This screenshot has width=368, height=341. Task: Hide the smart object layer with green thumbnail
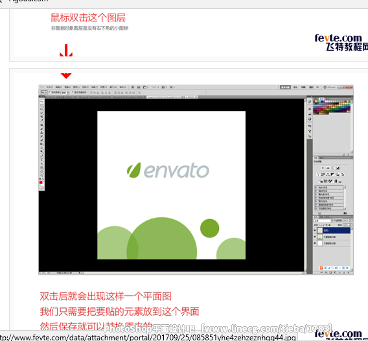point(315,237)
